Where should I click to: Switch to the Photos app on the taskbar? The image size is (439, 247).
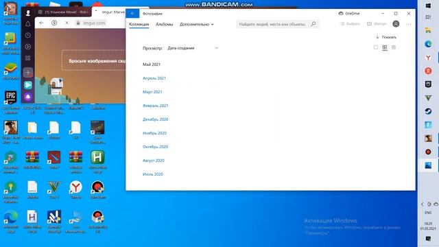[428, 165]
